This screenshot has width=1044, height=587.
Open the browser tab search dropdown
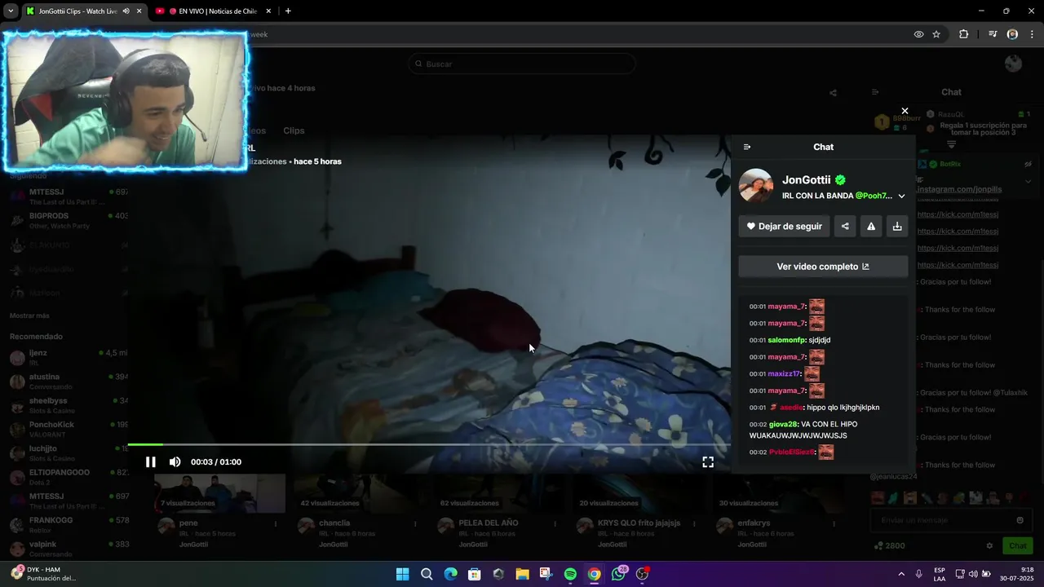(x=11, y=11)
